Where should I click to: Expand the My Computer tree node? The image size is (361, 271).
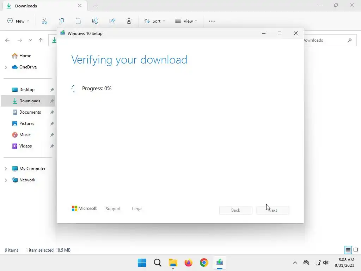(6, 169)
